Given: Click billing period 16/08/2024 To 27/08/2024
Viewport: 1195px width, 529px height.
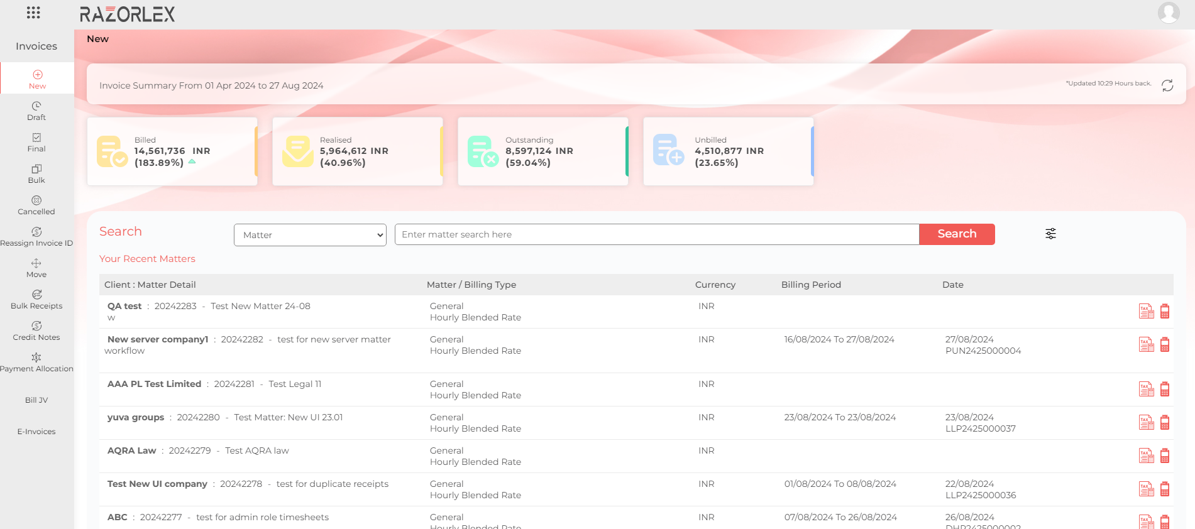Looking at the screenshot, I should pyautogui.click(x=839, y=339).
